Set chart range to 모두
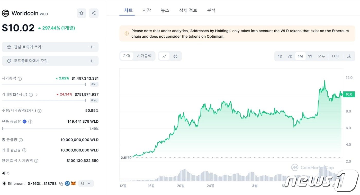Viewport: 360px width, 195px height. (x=321, y=56)
